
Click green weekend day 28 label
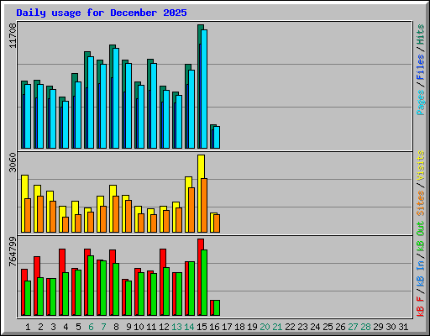coord(365,327)
